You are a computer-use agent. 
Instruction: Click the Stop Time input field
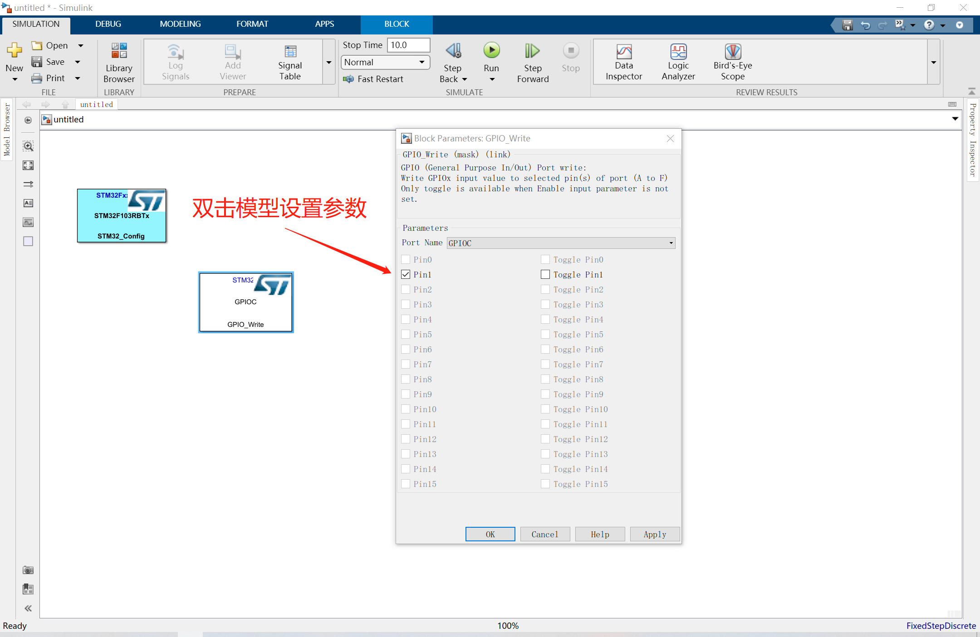click(x=408, y=45)
